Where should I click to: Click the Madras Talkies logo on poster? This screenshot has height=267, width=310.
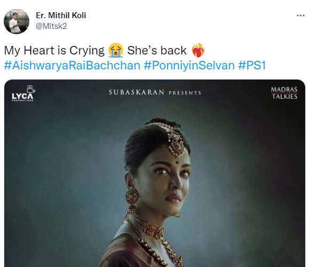tap(284, 93)
